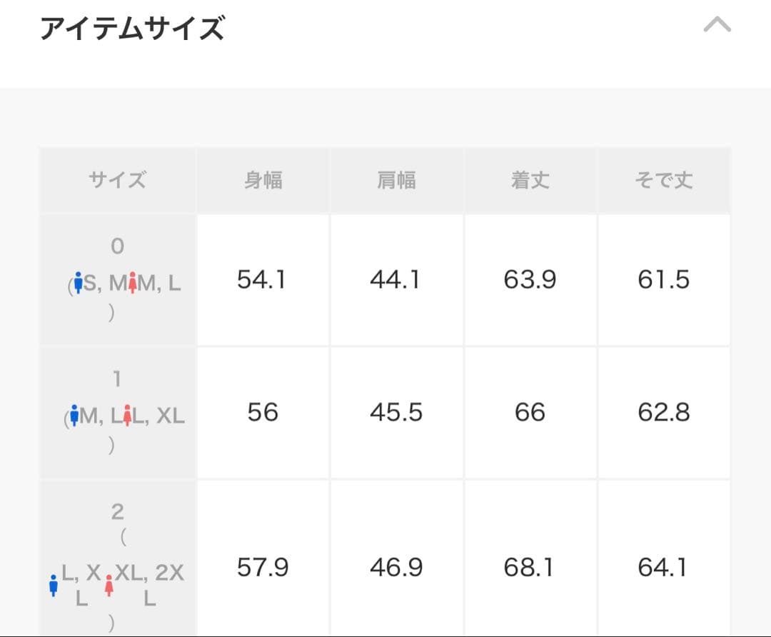Screen dimensions: 771x637
Task: Select the 肩幅 column header
Action: click(x=396, y=180)
